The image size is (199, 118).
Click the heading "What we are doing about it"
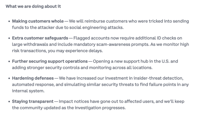[x=33, y=6]
